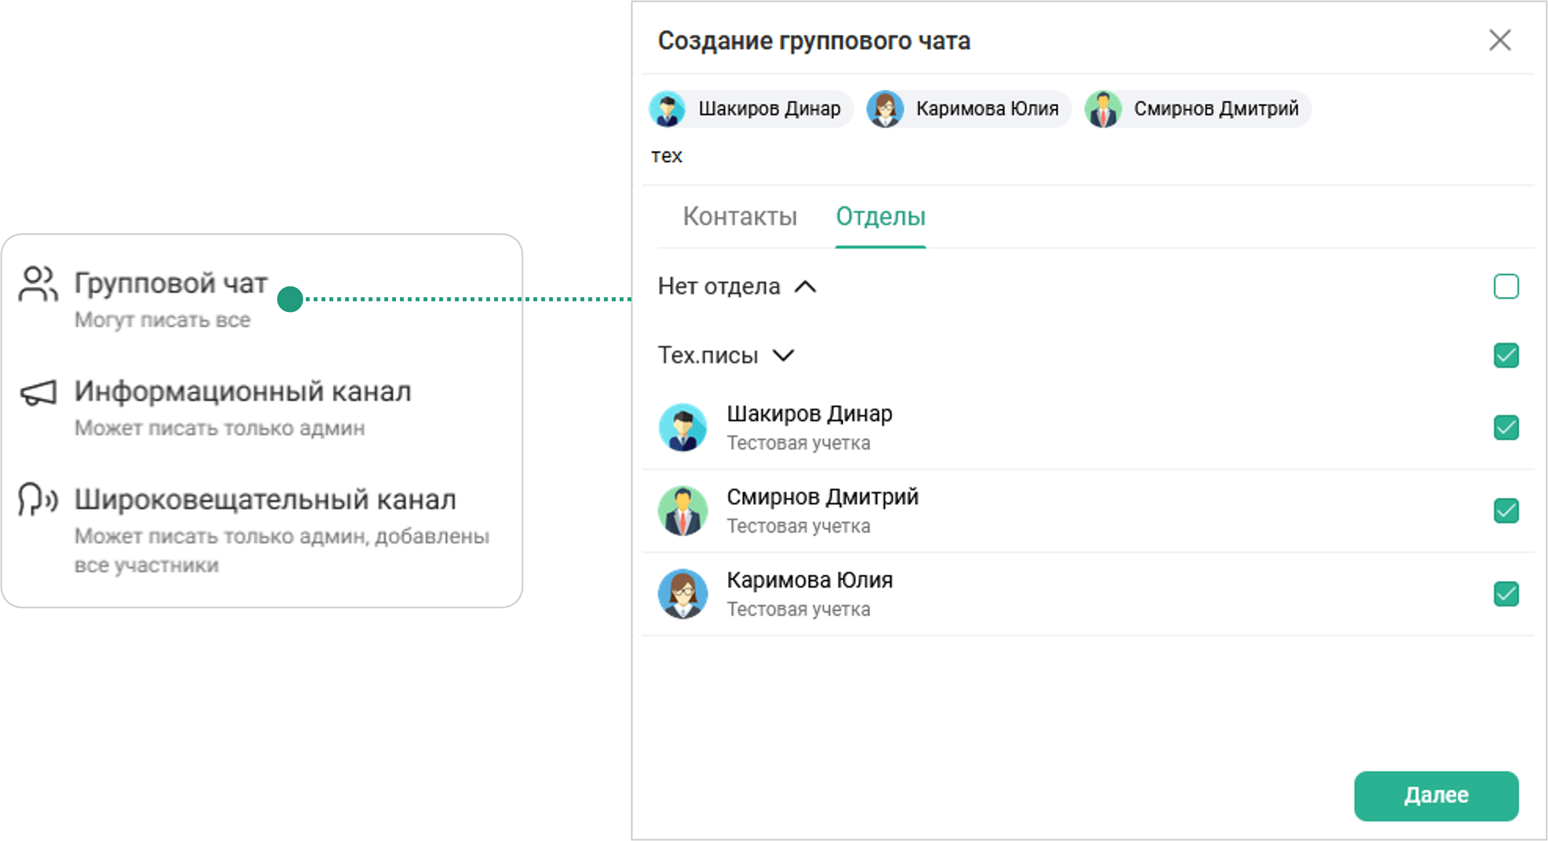Choose Информационный канал option
Image resolution: width=1548 pixels, height=841 pixels.
pos(242,391)
